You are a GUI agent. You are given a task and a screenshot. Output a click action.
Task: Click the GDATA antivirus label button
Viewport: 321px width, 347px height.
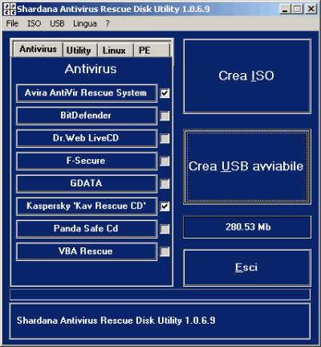[x=87, y=184]
